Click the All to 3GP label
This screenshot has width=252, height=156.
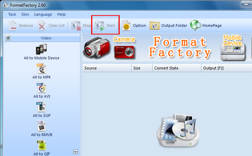tap(42, 116)
